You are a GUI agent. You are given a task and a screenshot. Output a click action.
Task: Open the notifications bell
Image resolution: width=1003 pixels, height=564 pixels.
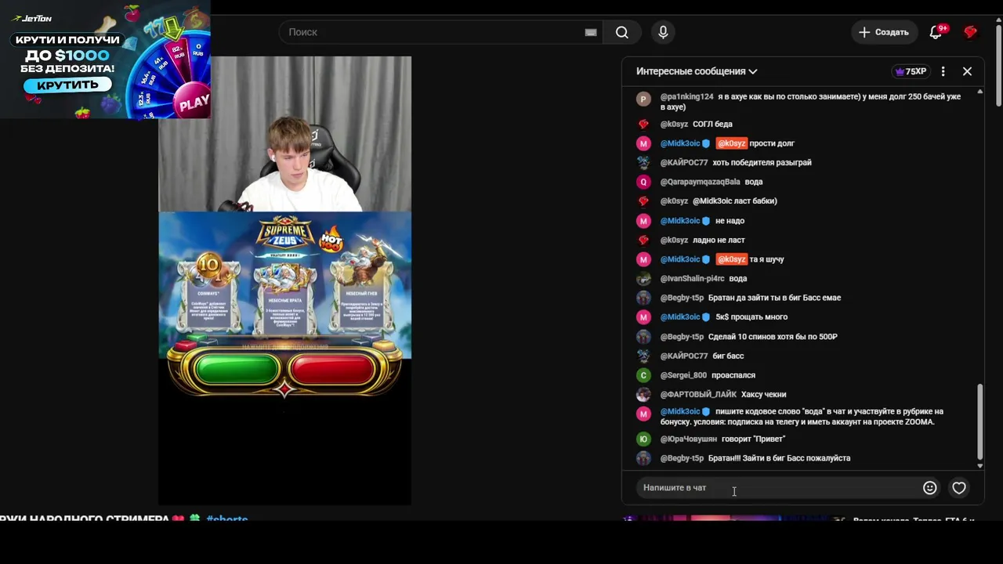pyautogui.click(x=936, y=32)
